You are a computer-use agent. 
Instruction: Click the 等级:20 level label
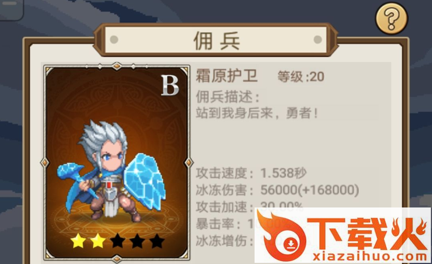pos(300,77)
